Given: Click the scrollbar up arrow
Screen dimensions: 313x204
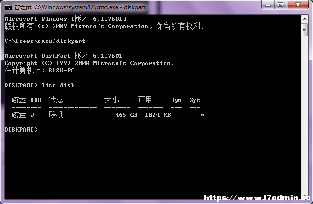Looking at the screenshot, I should (x=305, y=19).
